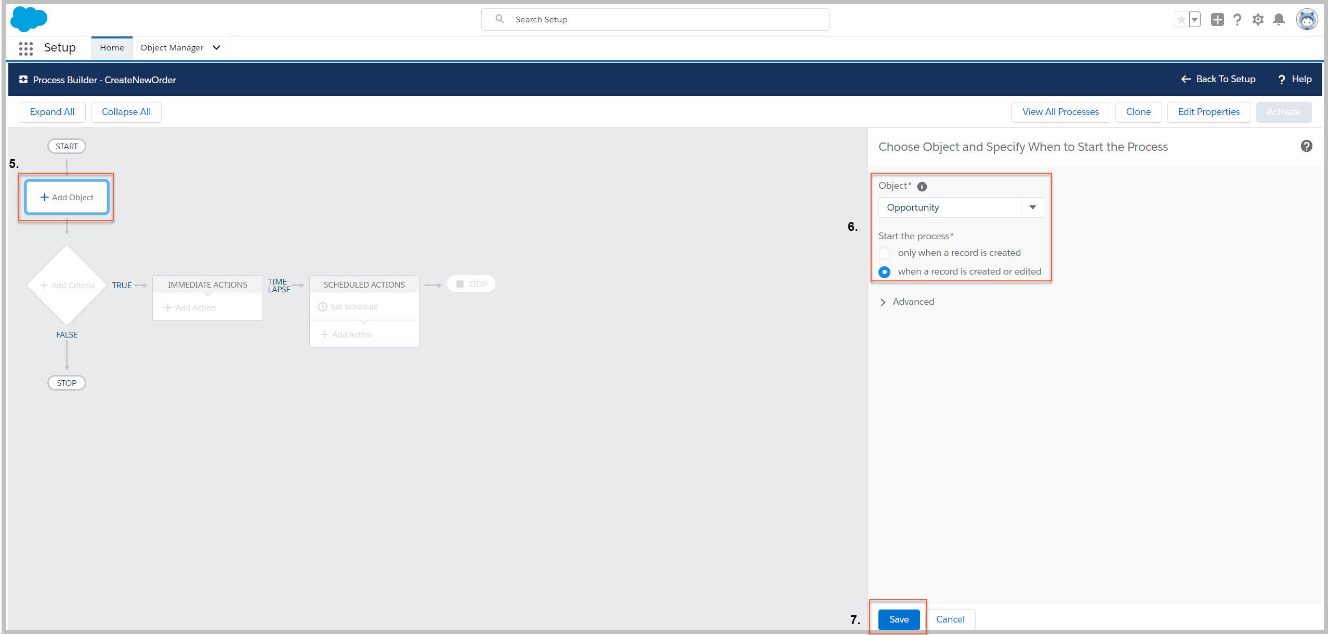
Task: Click the Set Schedule clock item
Action: click(348, 307)
